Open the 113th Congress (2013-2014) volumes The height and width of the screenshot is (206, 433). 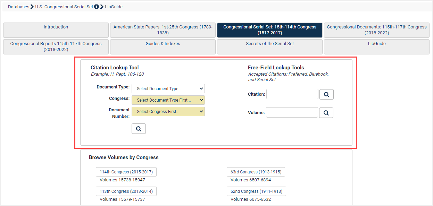tap(126, 191)
